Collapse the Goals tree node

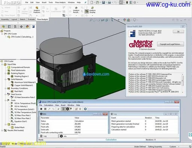[6, 100]
